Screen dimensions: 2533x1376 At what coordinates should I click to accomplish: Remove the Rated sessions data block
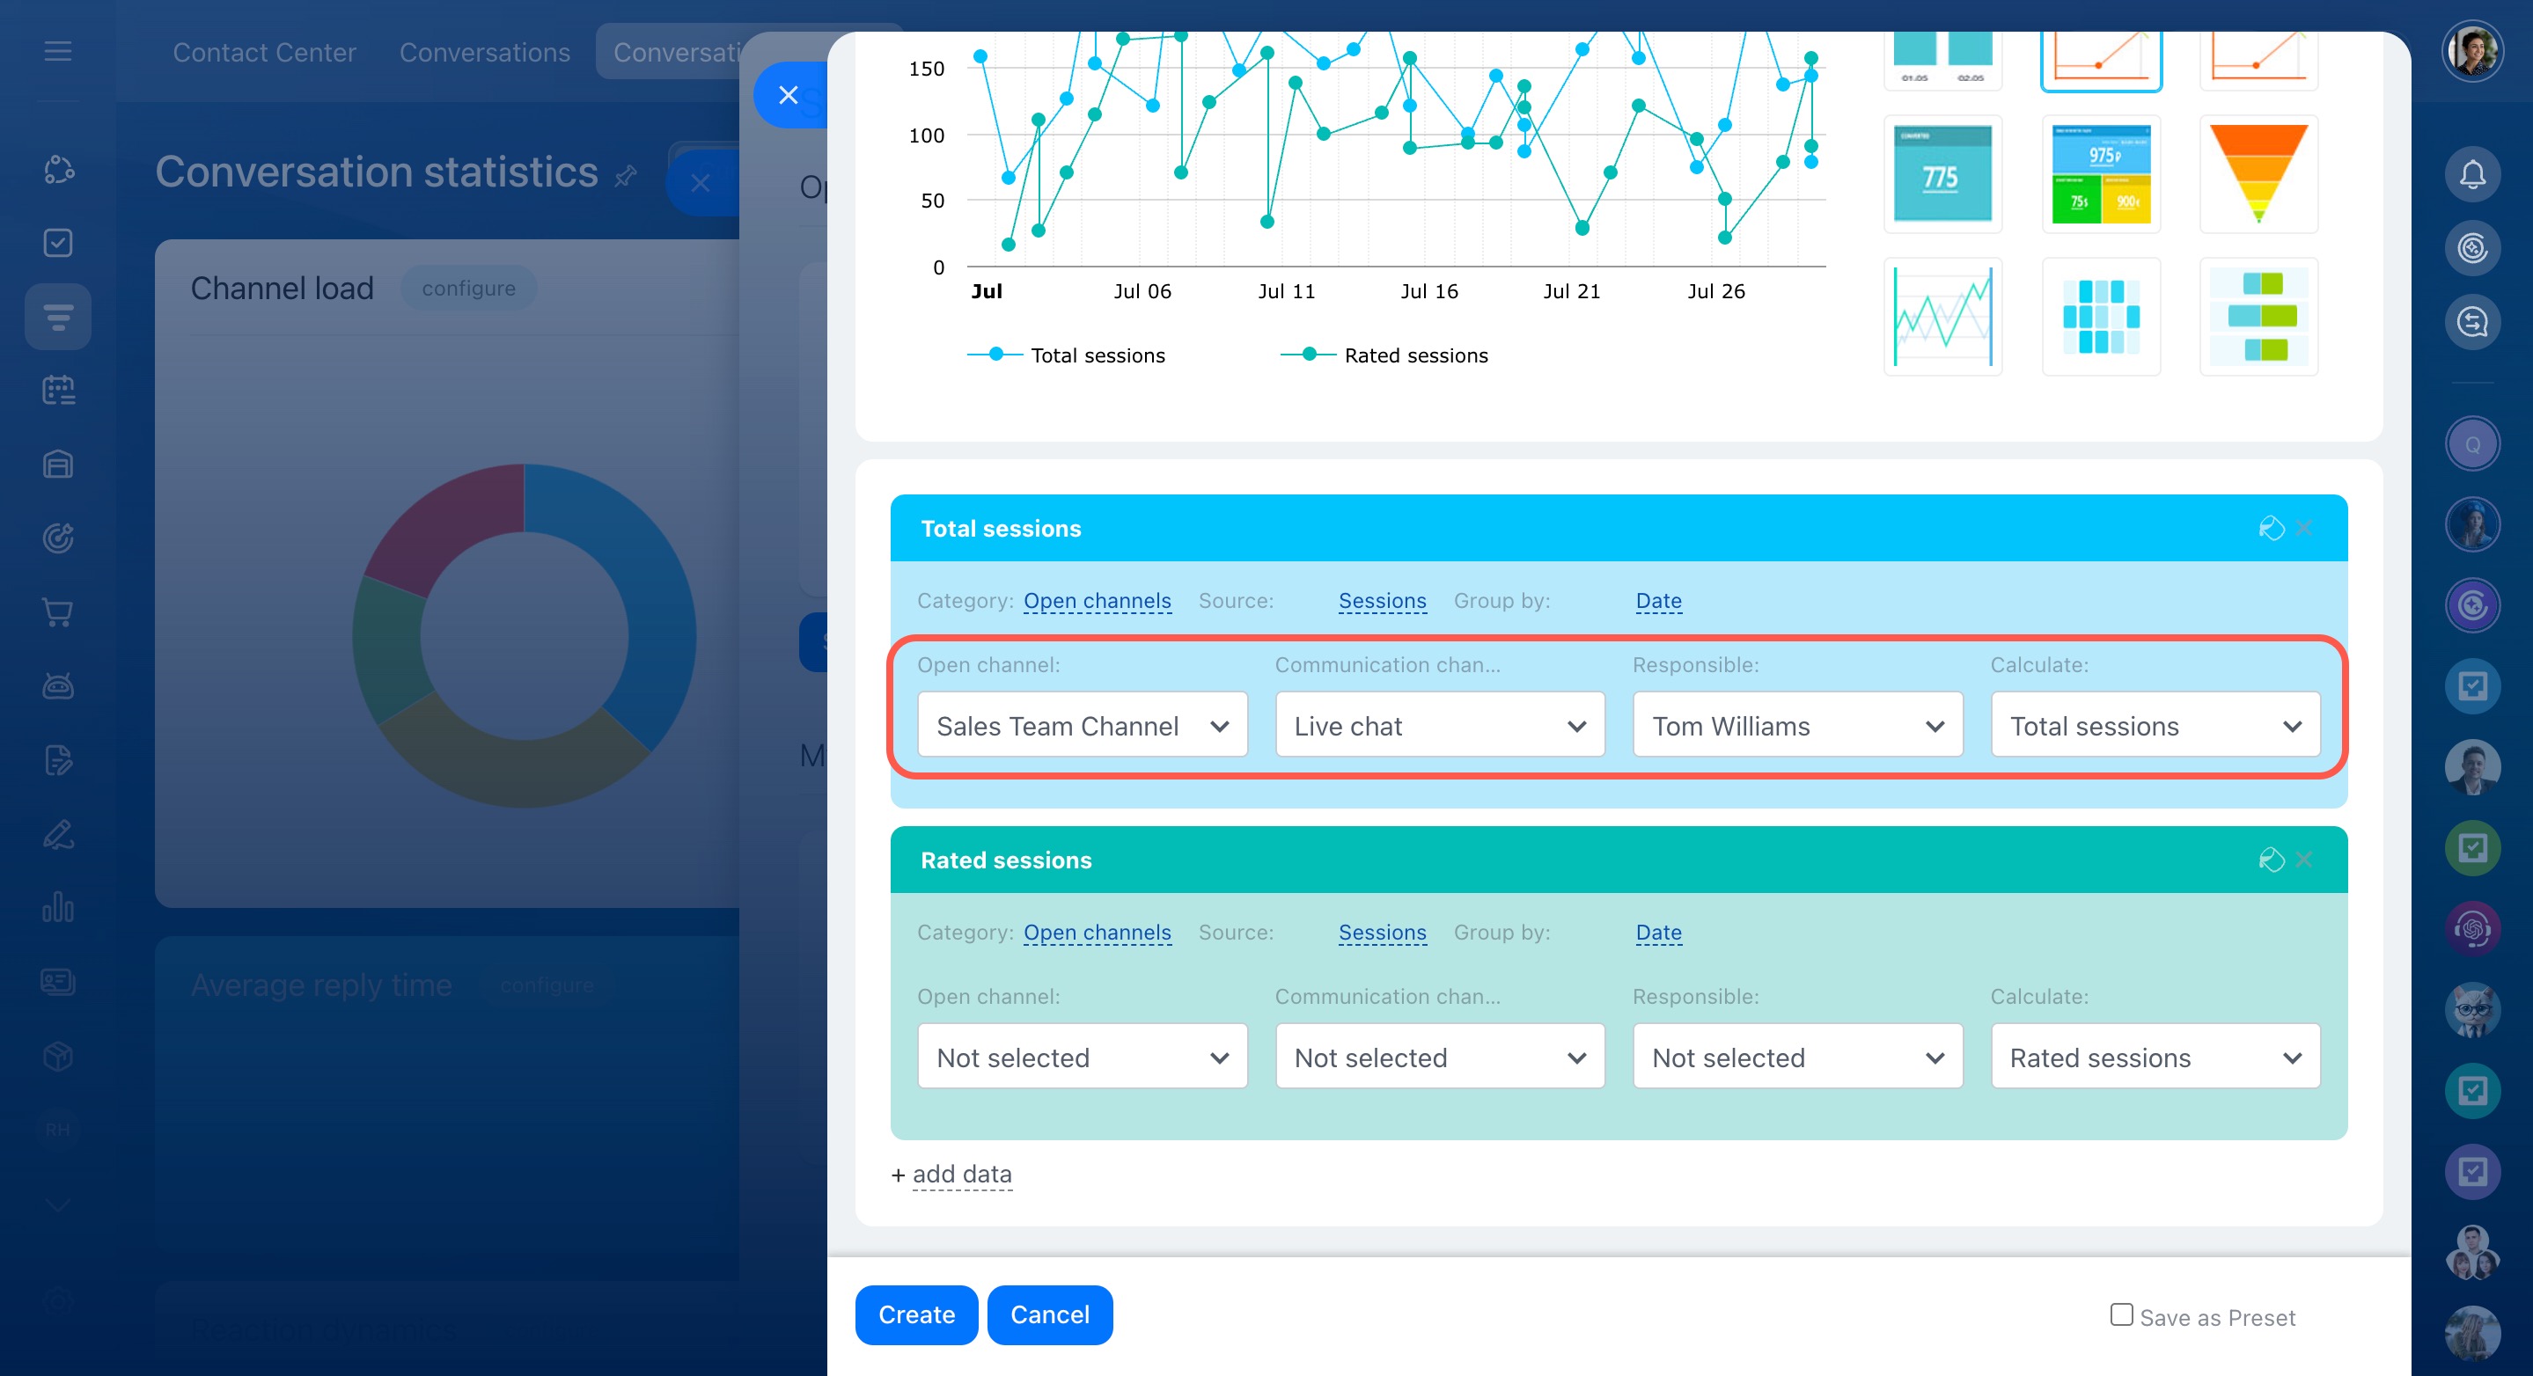tap(2304, 860)
